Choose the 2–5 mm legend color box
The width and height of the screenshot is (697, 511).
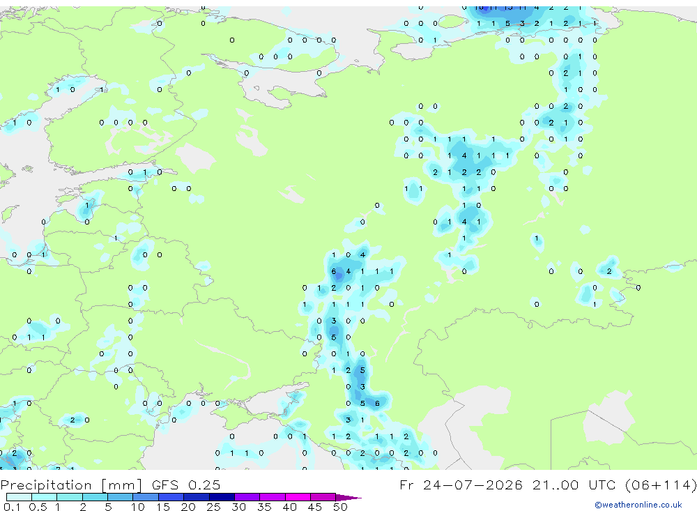[95, 497]
